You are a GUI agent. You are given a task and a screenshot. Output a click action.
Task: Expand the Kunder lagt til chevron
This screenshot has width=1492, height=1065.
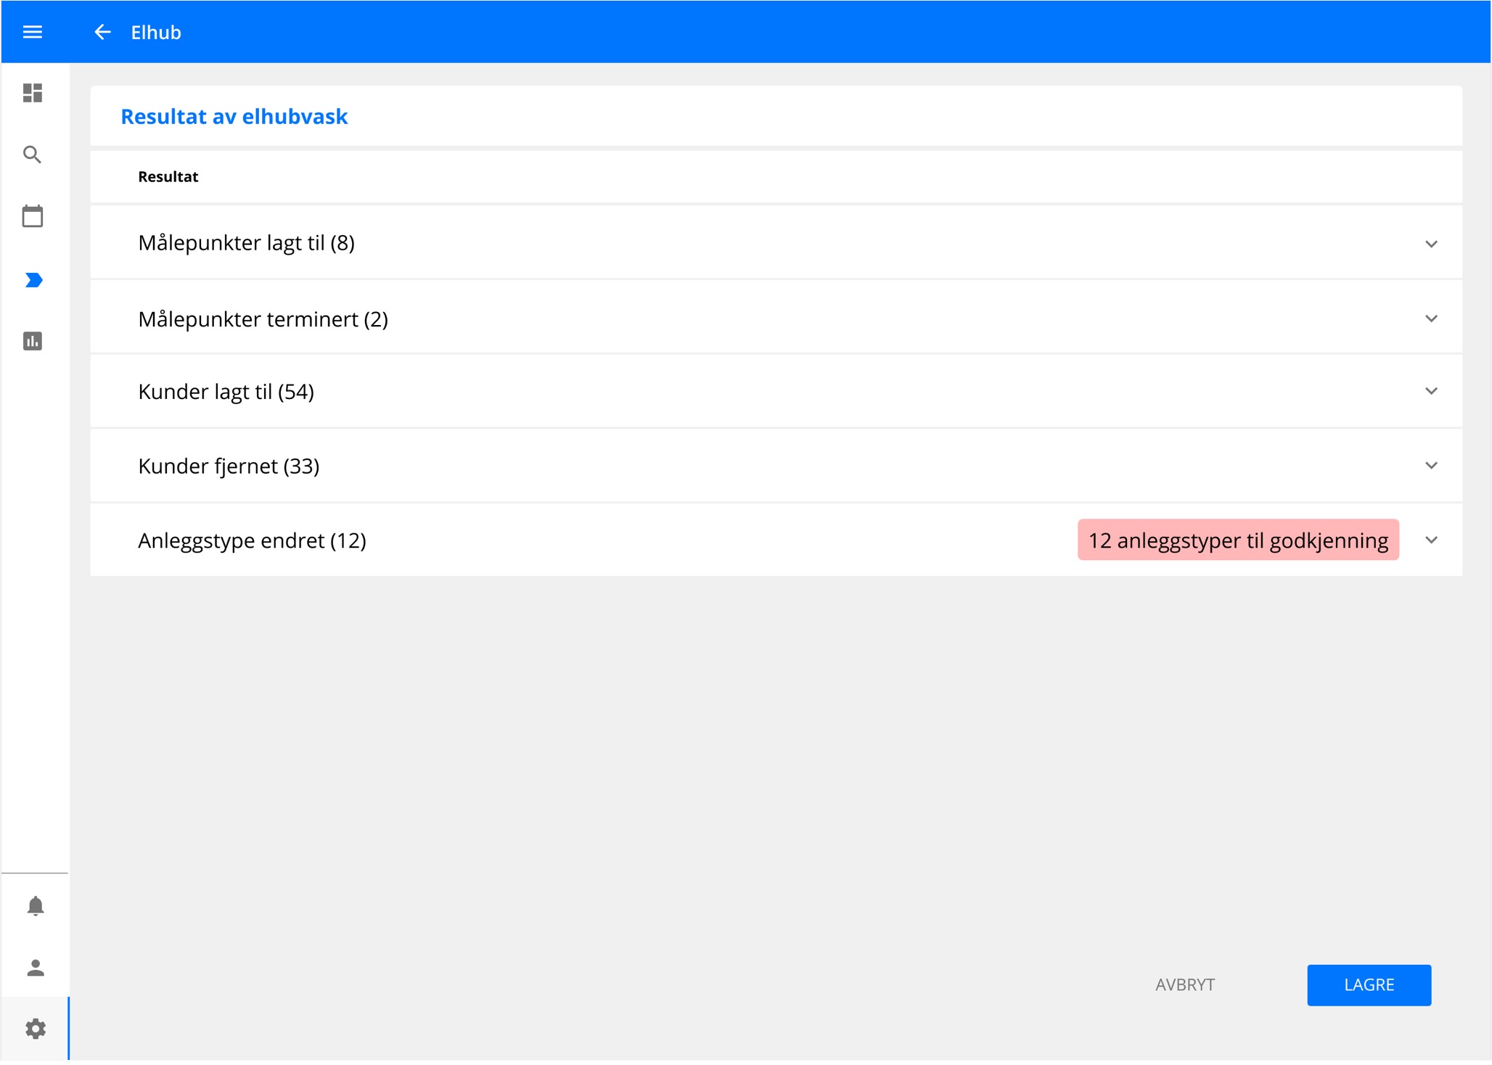click(x=1431, y=391)
